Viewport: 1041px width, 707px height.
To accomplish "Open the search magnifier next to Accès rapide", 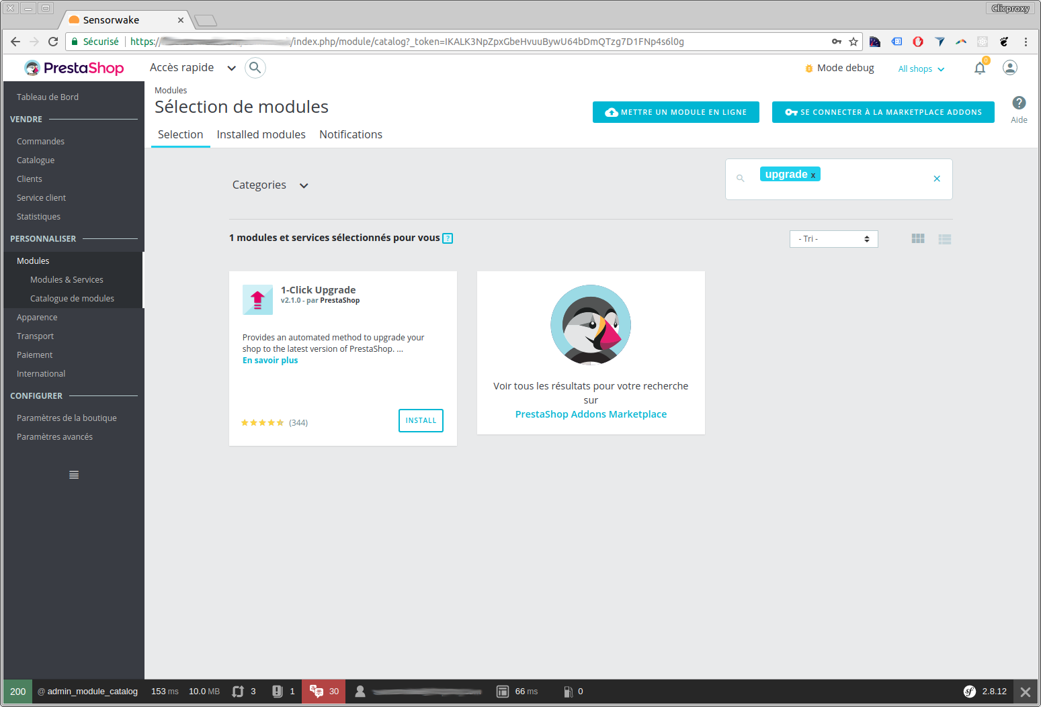I will [255, 68].
